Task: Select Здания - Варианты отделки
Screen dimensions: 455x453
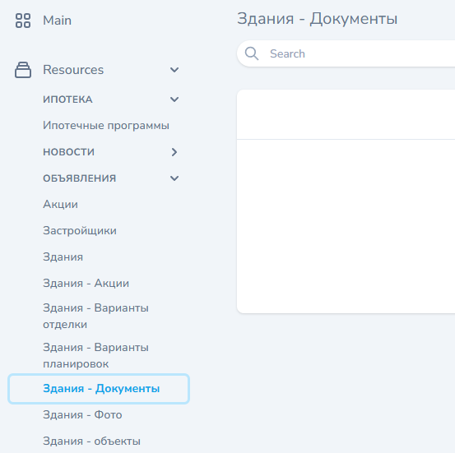Action: tap(95, 317)
